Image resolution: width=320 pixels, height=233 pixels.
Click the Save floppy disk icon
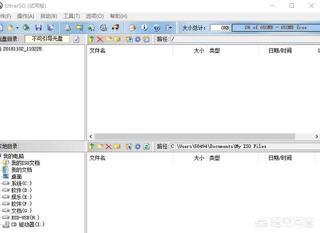tap(38, 27)
